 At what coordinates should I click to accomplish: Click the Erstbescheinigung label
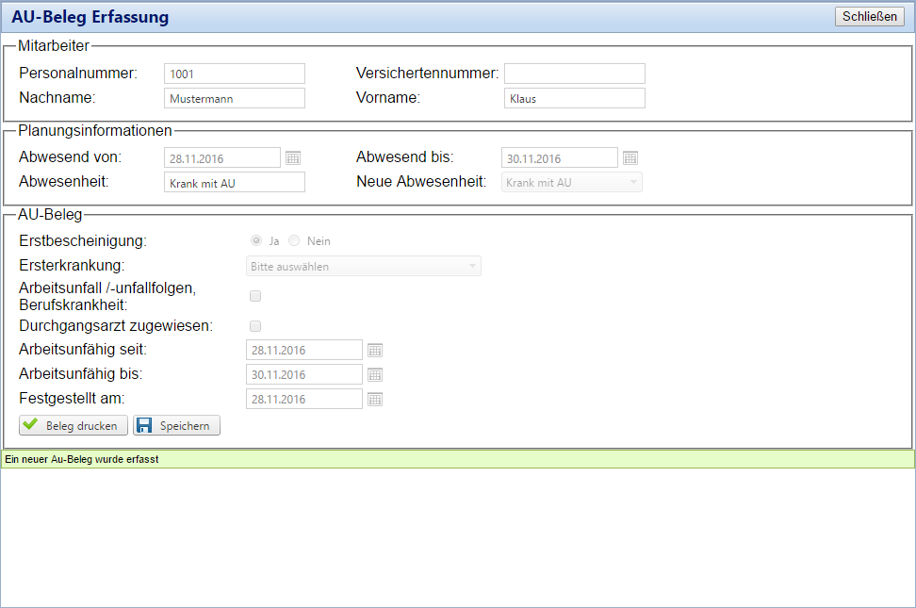[83, 241]
